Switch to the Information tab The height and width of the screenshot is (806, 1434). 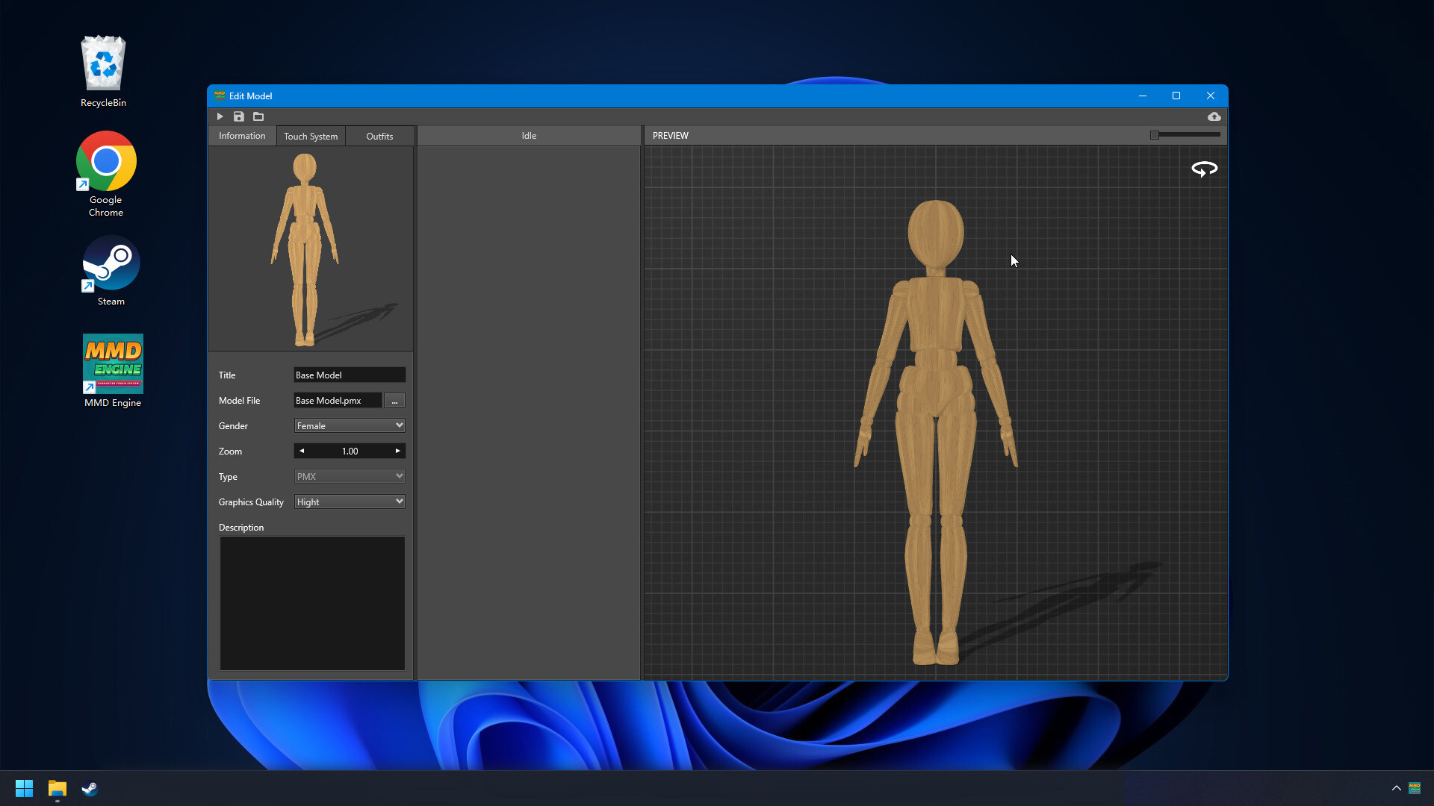[x=241, y=135]
